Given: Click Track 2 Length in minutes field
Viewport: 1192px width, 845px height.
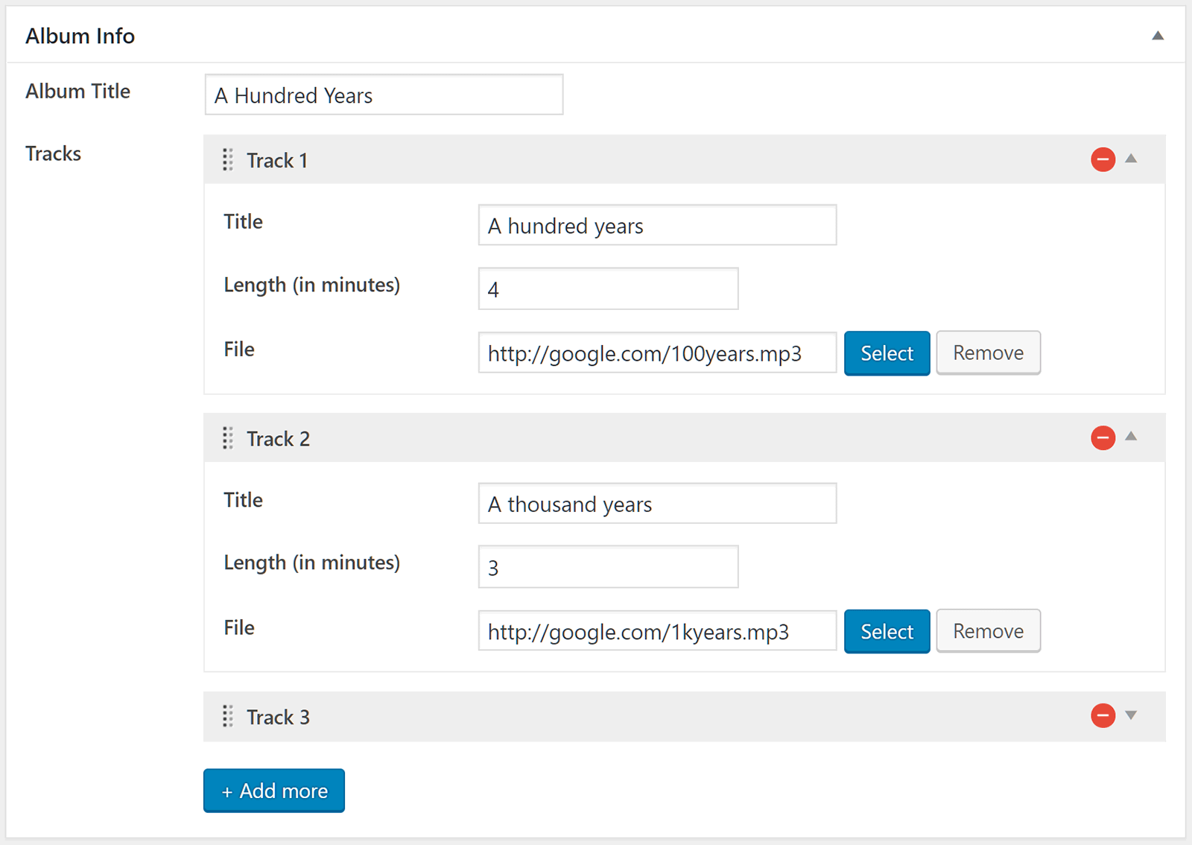Looking at the screenshot, I should [x=608, y=567].
